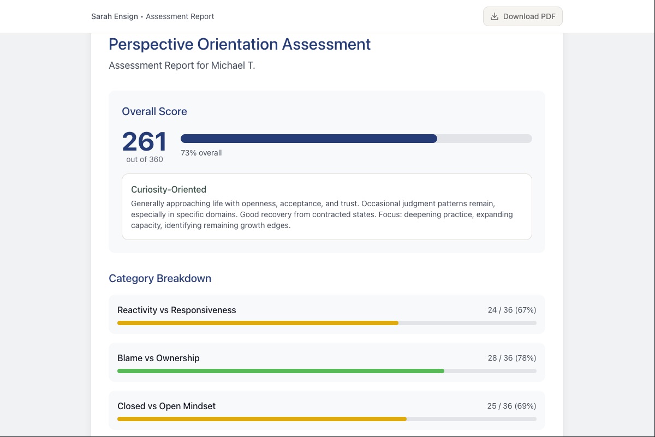Select the Reactivity vs Responsiveness category
The height and width of the screenshot is (437, 655).
176,310
